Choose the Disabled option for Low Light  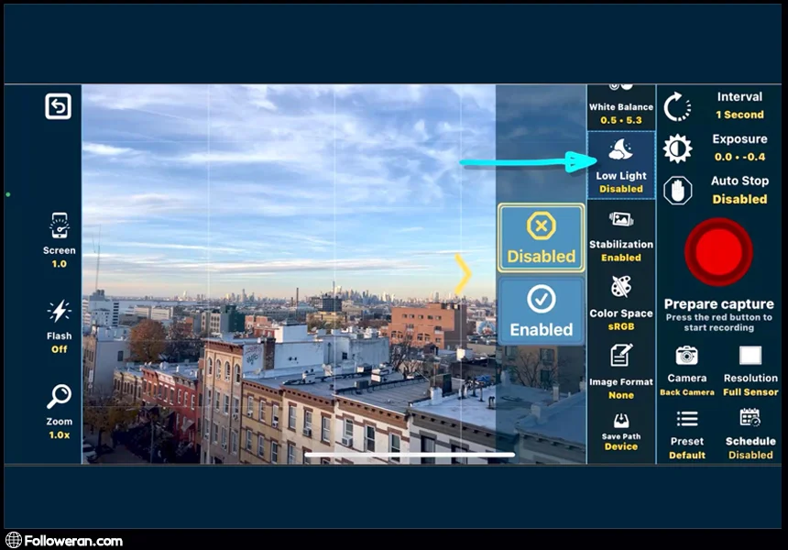point(541,237)
